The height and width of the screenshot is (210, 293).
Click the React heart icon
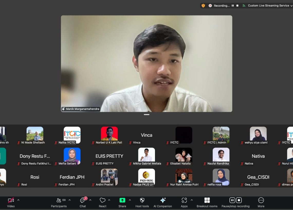(103, 202)
